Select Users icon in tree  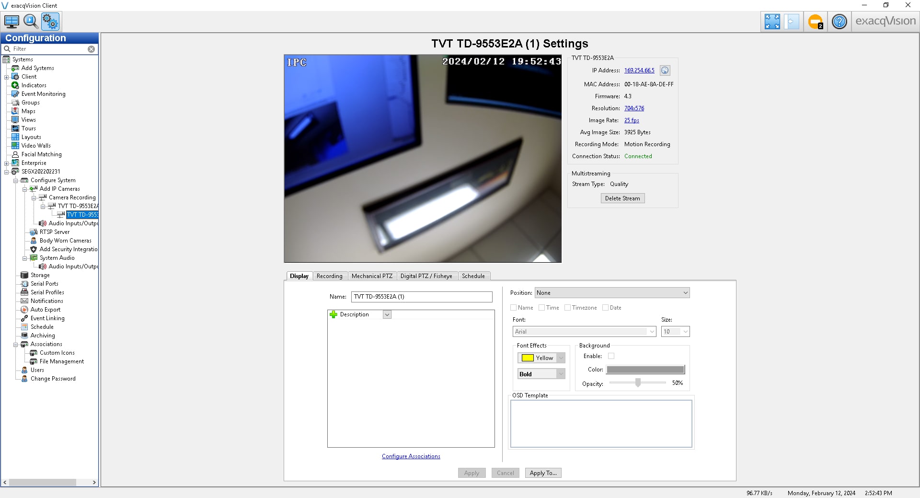24,370
